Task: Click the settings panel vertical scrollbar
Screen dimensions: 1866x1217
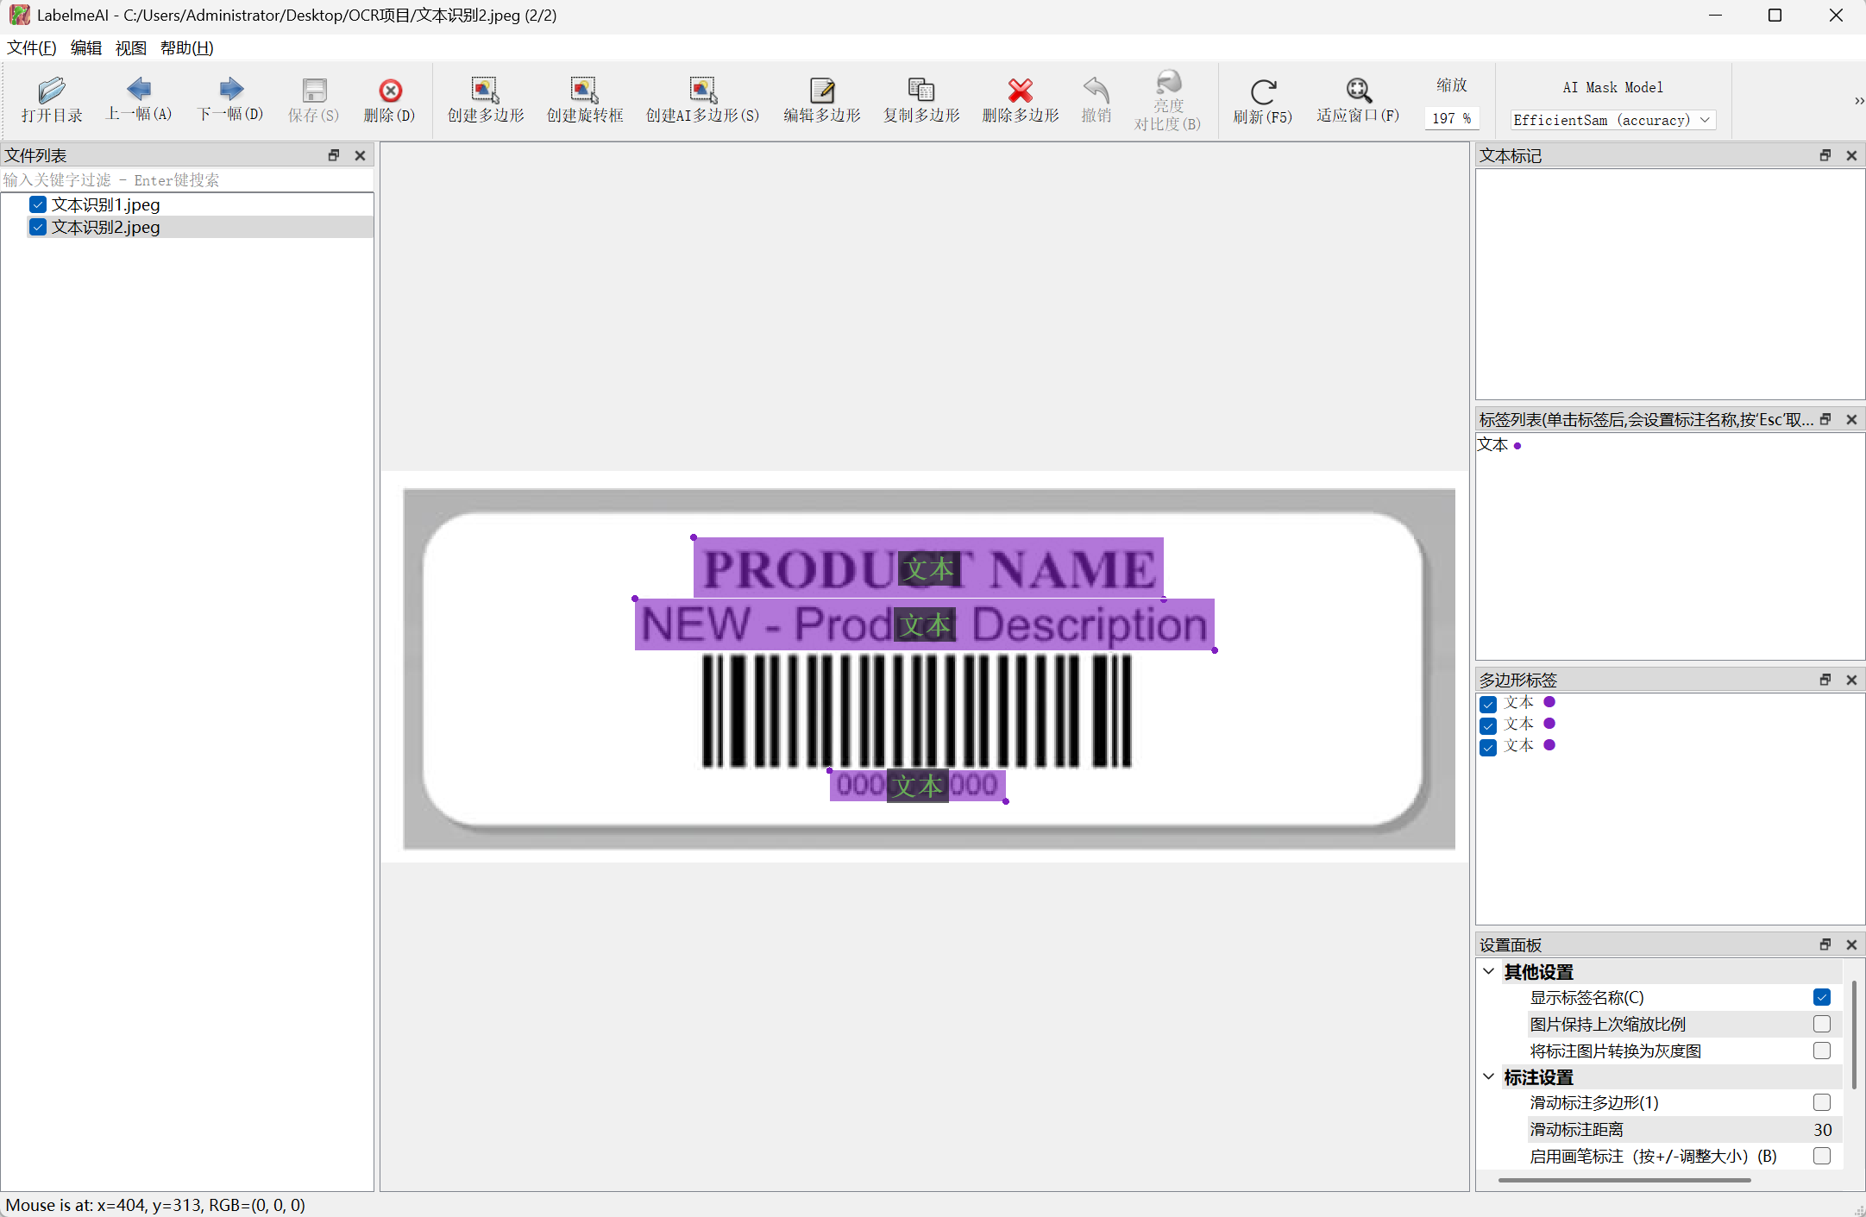Action: [x=1854, y=1035]
